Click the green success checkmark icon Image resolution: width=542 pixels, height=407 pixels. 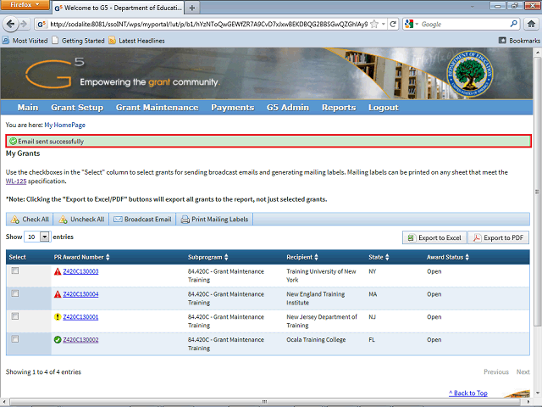point(14,142)
